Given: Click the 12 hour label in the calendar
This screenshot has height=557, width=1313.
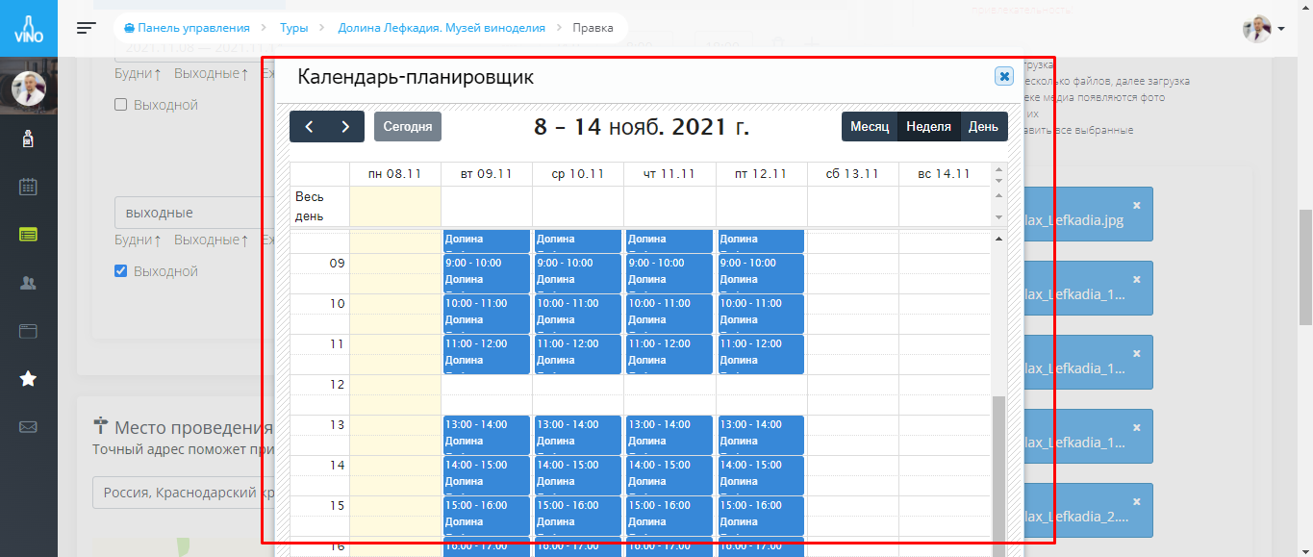Looking at the screenshot, I should (x=337, y=385).
